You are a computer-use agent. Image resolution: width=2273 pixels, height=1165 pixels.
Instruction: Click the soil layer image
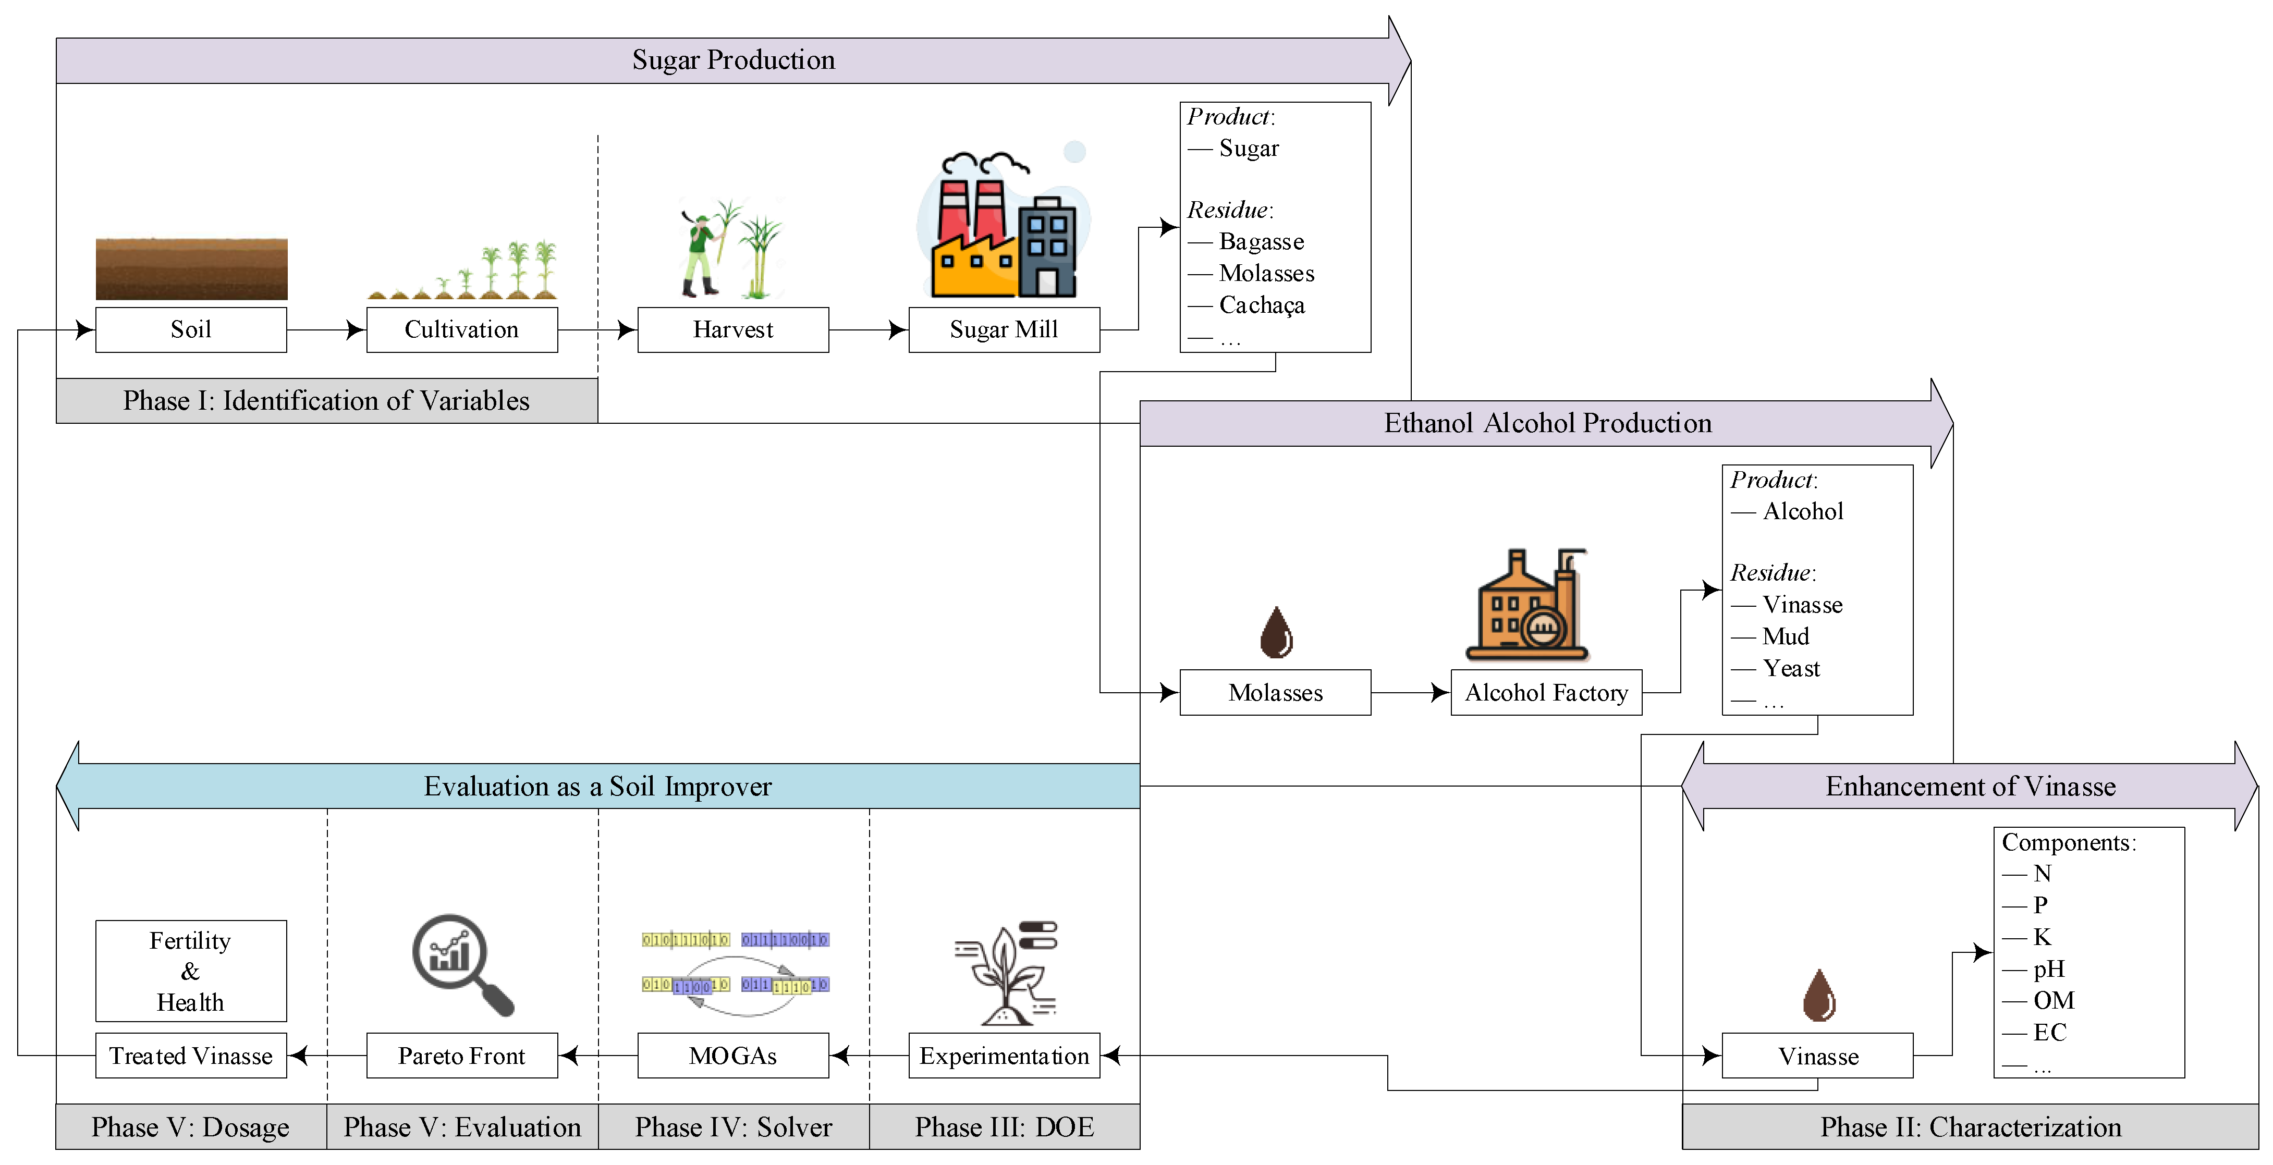point(191,268)
